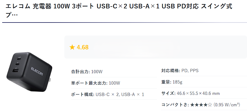Click the 4.68 rating score

pos(83,47)
